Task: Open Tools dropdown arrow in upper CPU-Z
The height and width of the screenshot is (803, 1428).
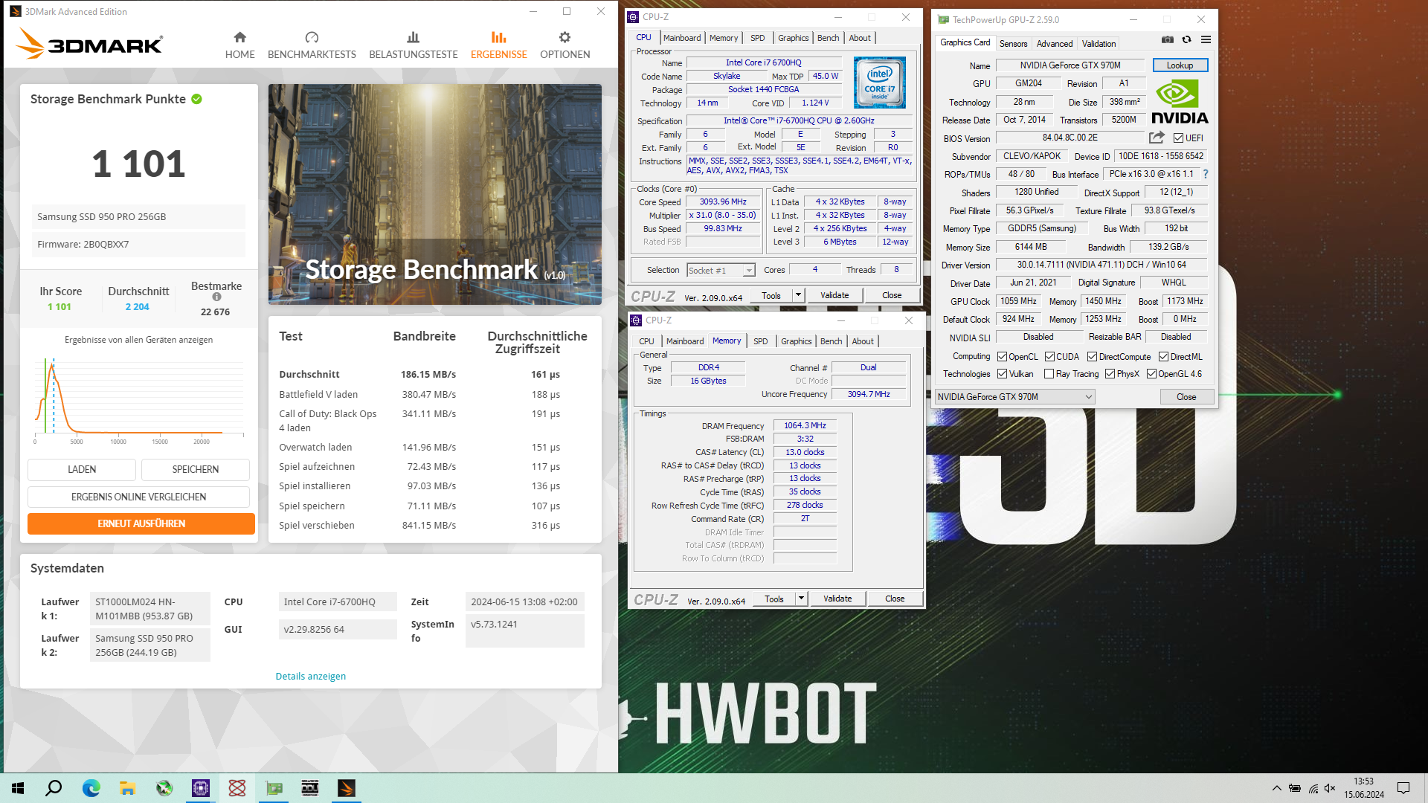Action: (798, 295)
